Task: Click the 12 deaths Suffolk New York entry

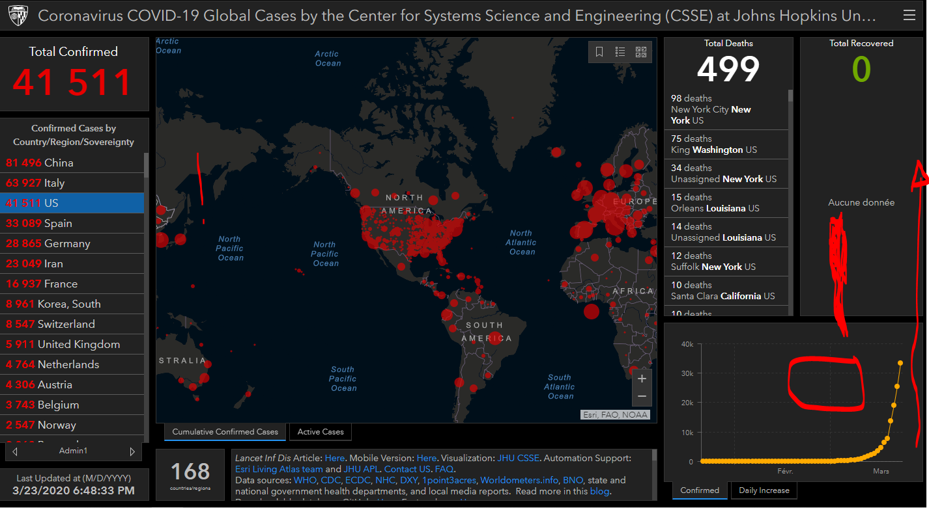Action: [x=726, y=261]
